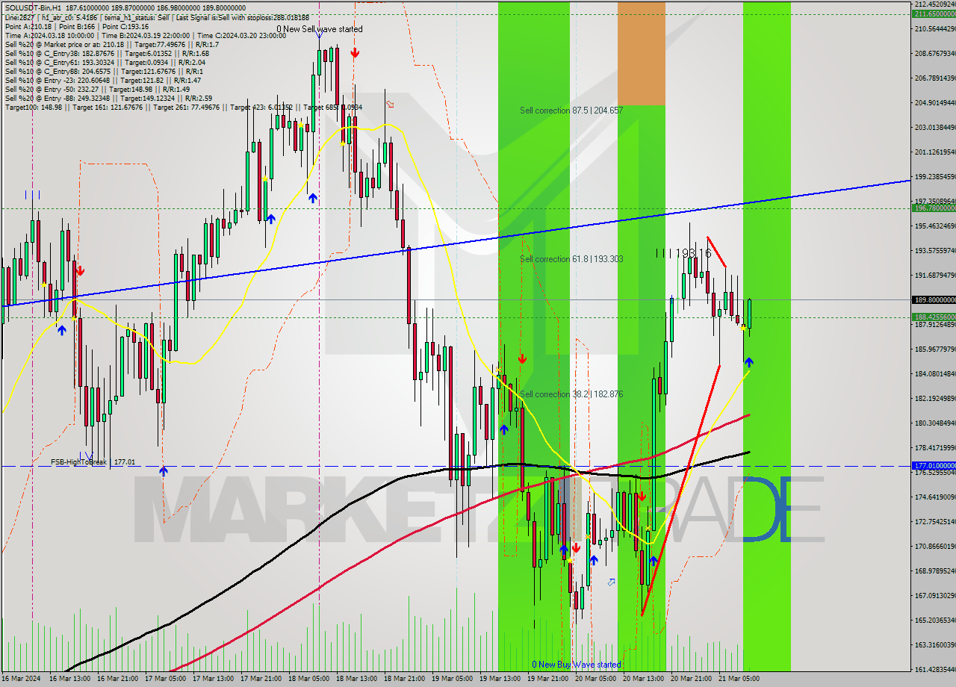Image resolution: width=956 pixels, height=687 pixels.
Task: Click the 208.676 price scale value
Action: (x=934, y=54)
